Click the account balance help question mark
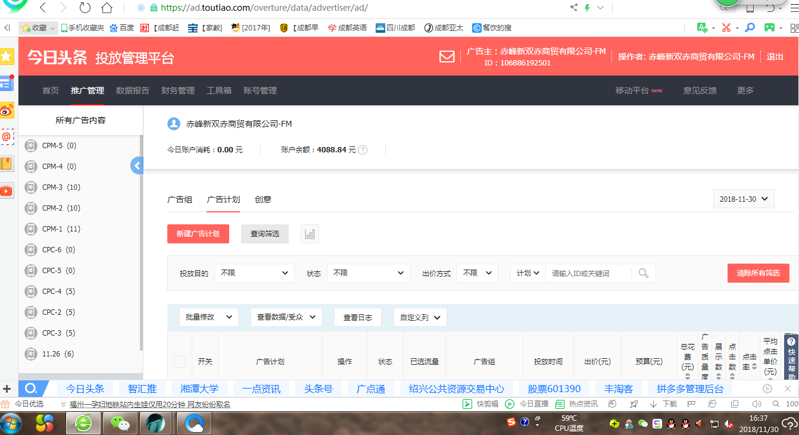 (x=363, y=150)
